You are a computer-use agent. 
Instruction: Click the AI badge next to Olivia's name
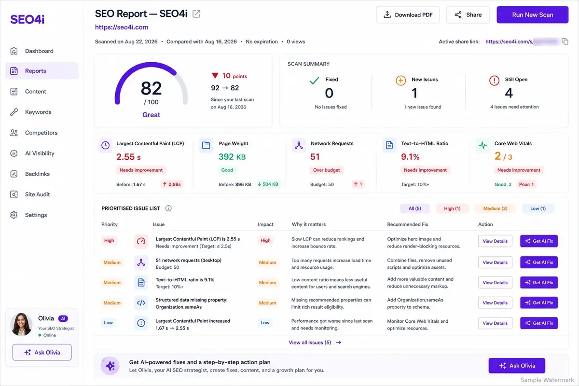(x=63, y=318)
